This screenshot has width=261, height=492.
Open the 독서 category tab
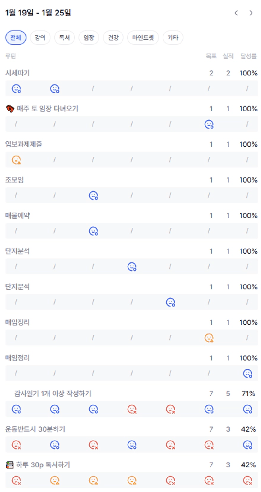coord(64,38)
